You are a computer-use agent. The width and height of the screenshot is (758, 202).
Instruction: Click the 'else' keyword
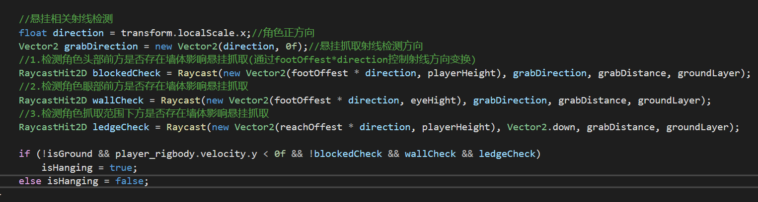coord(30,181)
